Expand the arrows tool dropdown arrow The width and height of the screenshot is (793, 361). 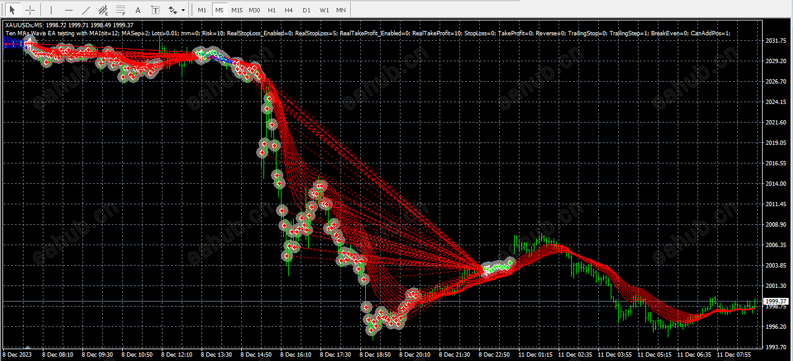(x=184, y=11)
